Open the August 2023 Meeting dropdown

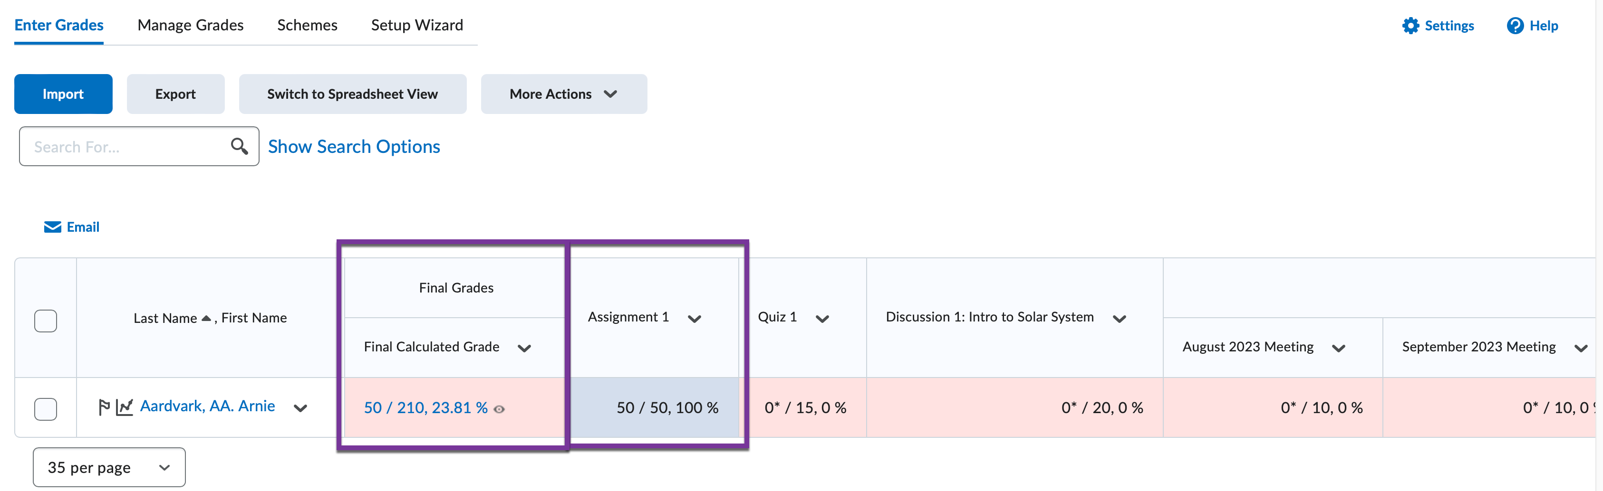(x=1339, y=348)
